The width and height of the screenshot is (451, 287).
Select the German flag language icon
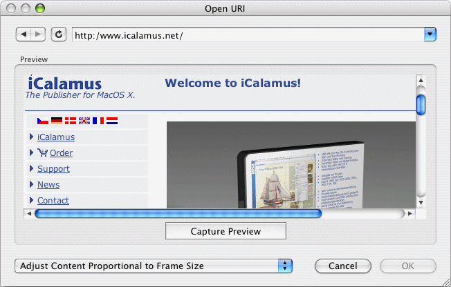click(x=57, y=121)
